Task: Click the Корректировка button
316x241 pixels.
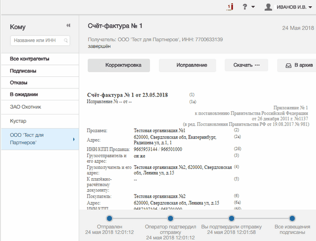Action: pyautogui.click(x=119, y=65)
